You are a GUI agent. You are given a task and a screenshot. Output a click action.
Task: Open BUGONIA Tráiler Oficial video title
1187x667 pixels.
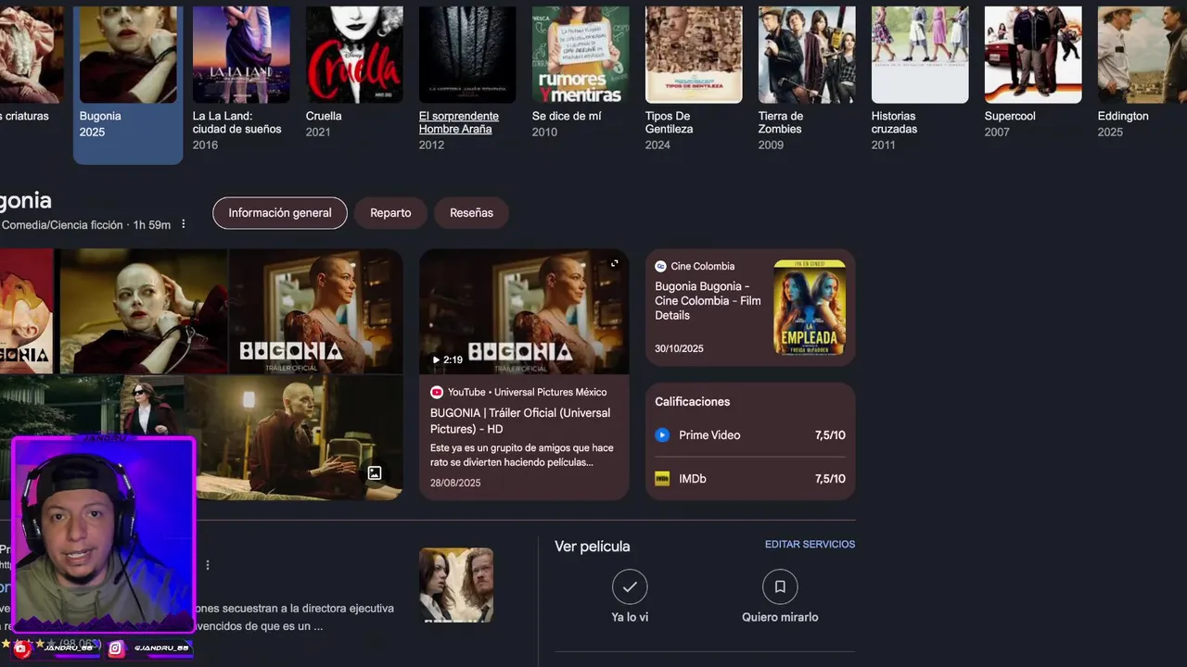tap(520, 421)
